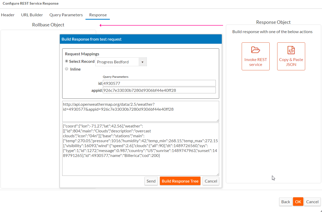Image resolution: width=322 pixels, height=212 pixels.
Task: Go to the Query Parameters tab
Action: coord(66,15)
